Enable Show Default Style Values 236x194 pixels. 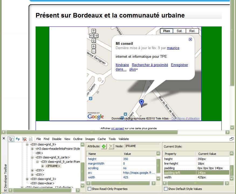coord(166,189)
